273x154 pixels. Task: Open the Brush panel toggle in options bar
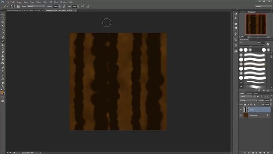click(18, 6)
